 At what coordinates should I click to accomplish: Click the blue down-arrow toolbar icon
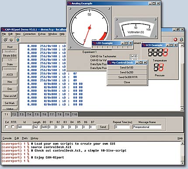[x=18, y=40]
